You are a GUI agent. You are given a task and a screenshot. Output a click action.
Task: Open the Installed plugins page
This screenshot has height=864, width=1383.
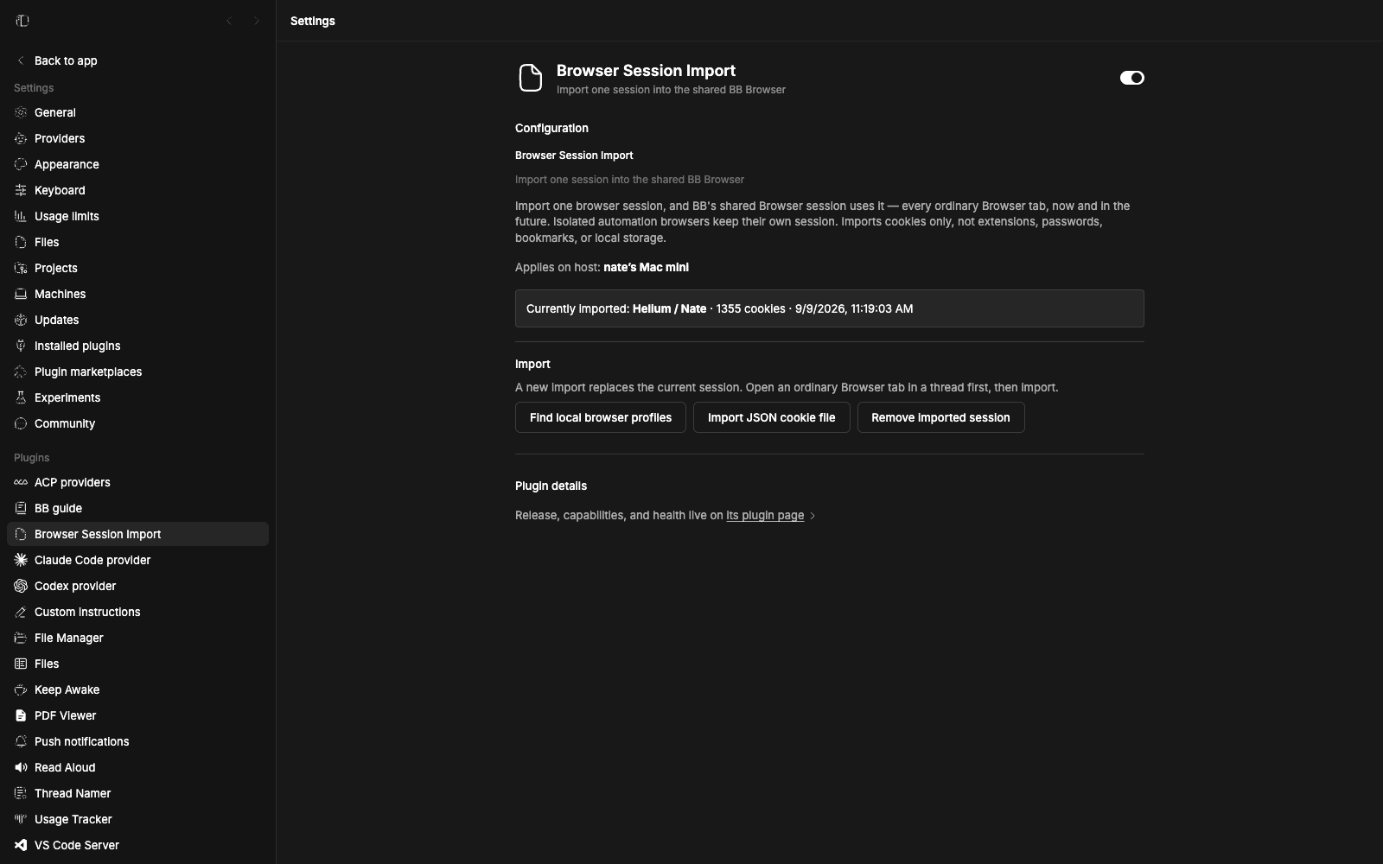pyautogui.click(x=137, y=346)
